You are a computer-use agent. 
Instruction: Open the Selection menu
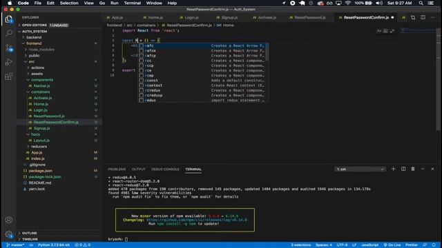tap(69, 3)
